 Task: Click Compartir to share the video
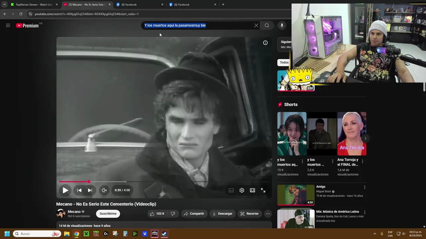[x=194, y=214]
